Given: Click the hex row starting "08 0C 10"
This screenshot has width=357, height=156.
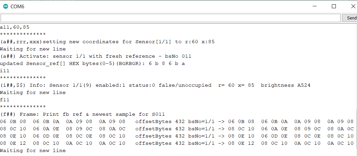Looking at the screenshot, I should coord(63,129).
